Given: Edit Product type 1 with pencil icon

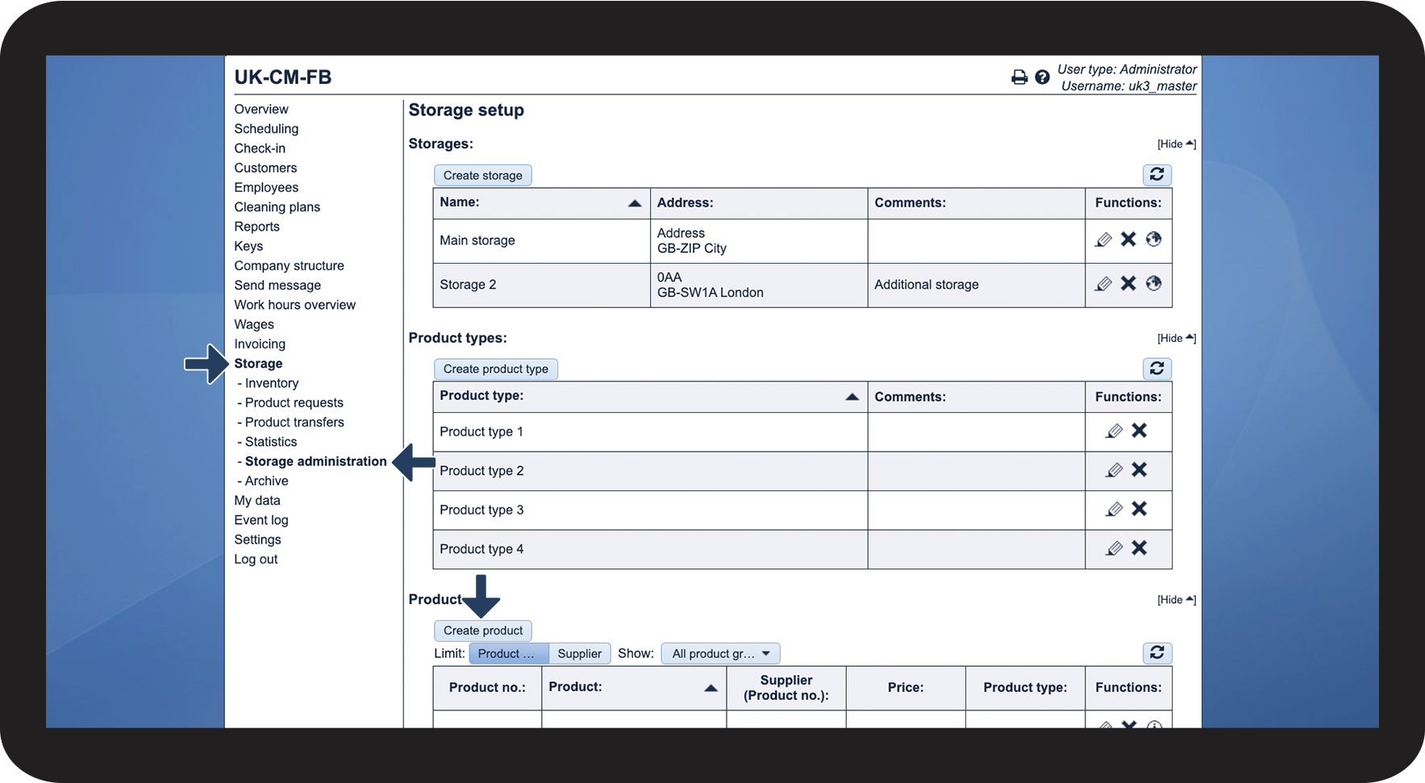Looking at the screenshot, I should coord(1114,431).
